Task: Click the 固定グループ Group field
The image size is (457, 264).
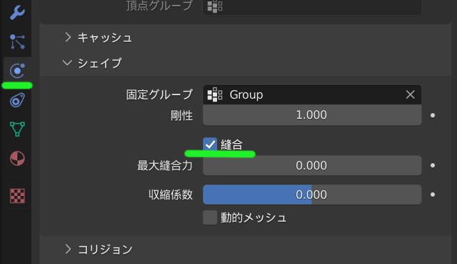Action: [312, 94]
